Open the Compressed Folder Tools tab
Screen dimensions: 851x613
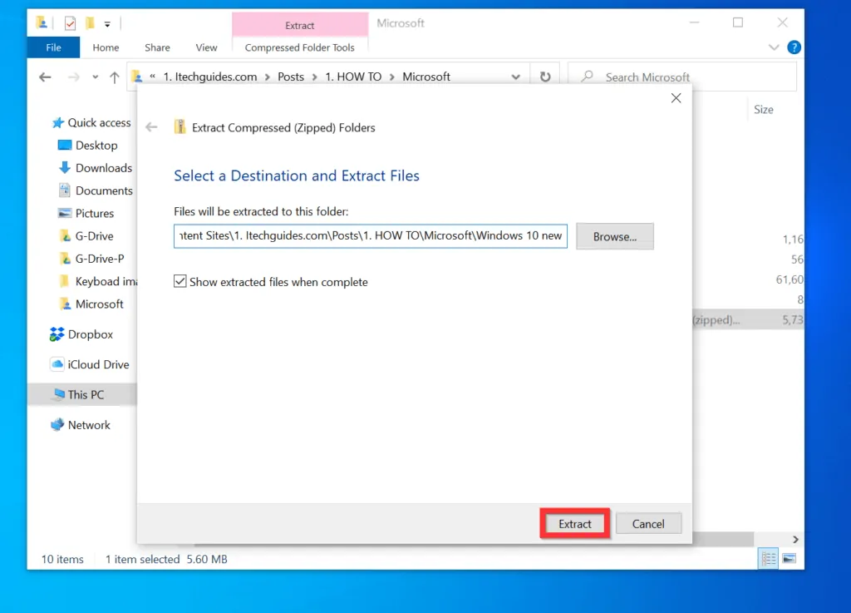pyautogui.click(x=299, y=47)
